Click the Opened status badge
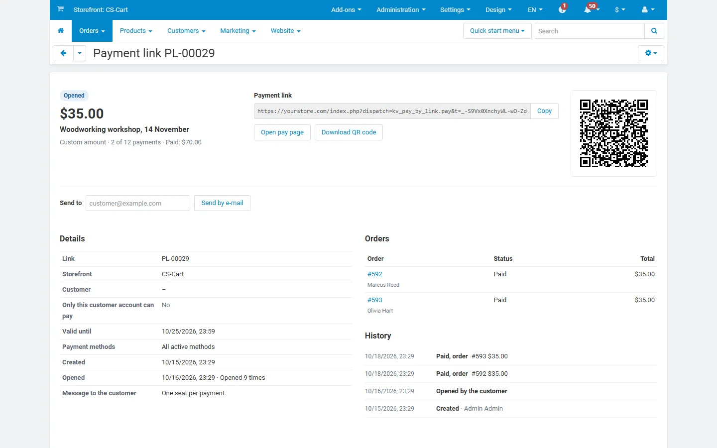 74,96
